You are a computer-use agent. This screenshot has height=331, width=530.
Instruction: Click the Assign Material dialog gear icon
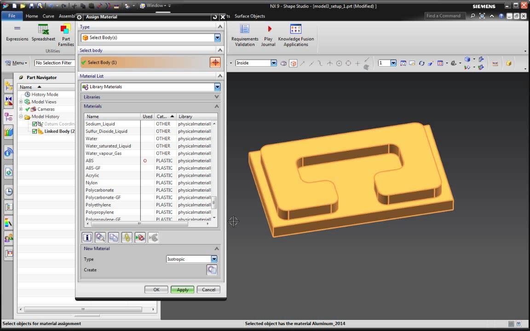click(x=80, y=17)
